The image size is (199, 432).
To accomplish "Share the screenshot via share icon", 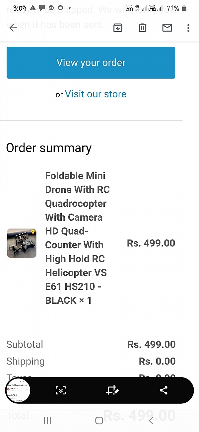I will coord(164,390).
